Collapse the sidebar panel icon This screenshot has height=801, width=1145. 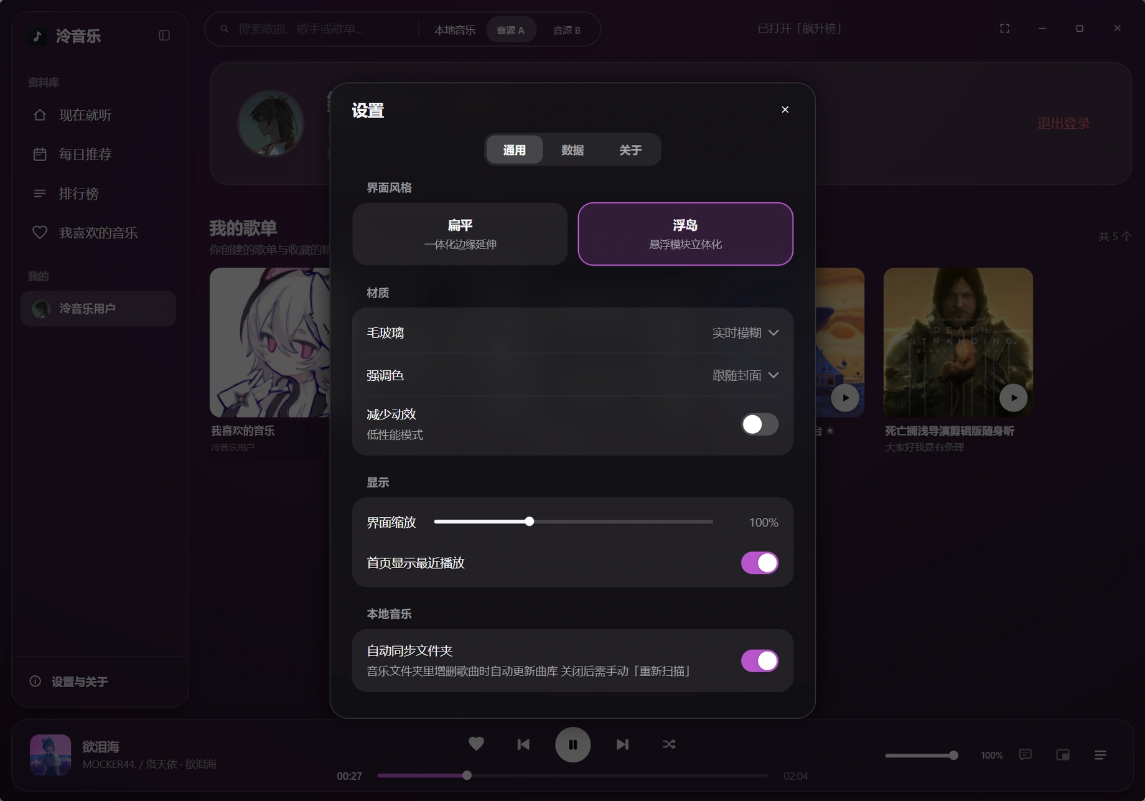point(164,35)
